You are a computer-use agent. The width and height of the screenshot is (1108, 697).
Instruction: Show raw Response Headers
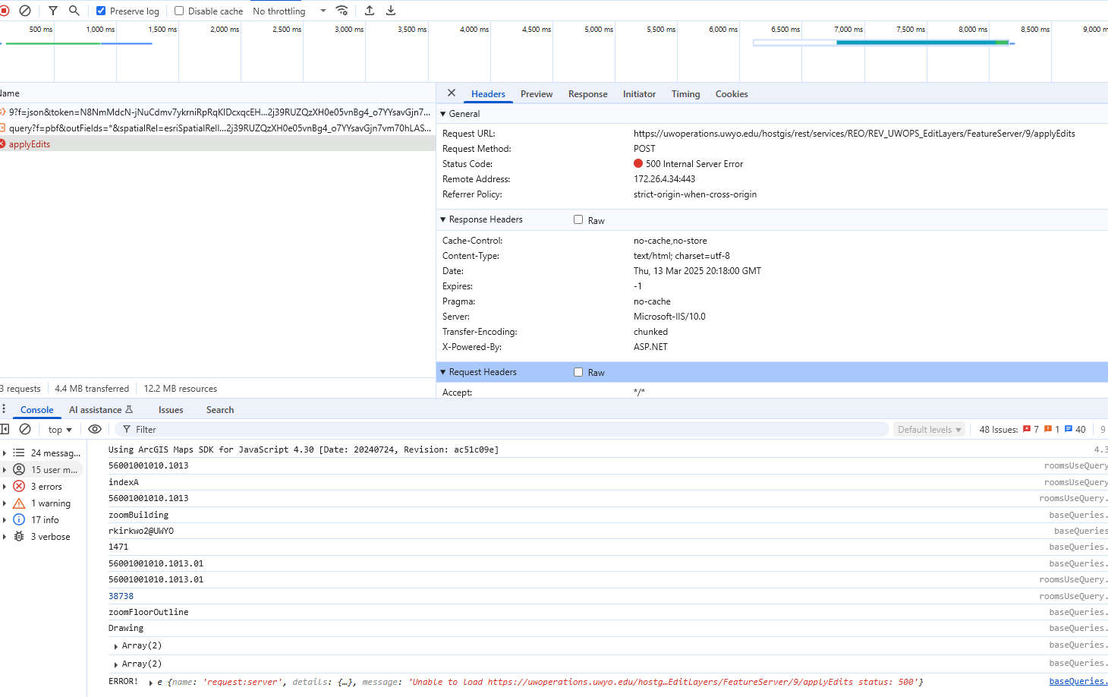click(x=578, y=219)
